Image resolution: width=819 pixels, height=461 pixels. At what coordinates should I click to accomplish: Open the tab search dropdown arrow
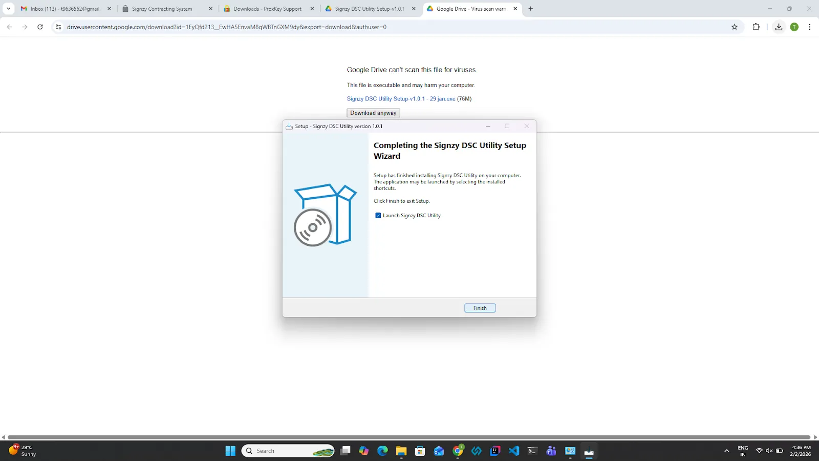point(8,9)
